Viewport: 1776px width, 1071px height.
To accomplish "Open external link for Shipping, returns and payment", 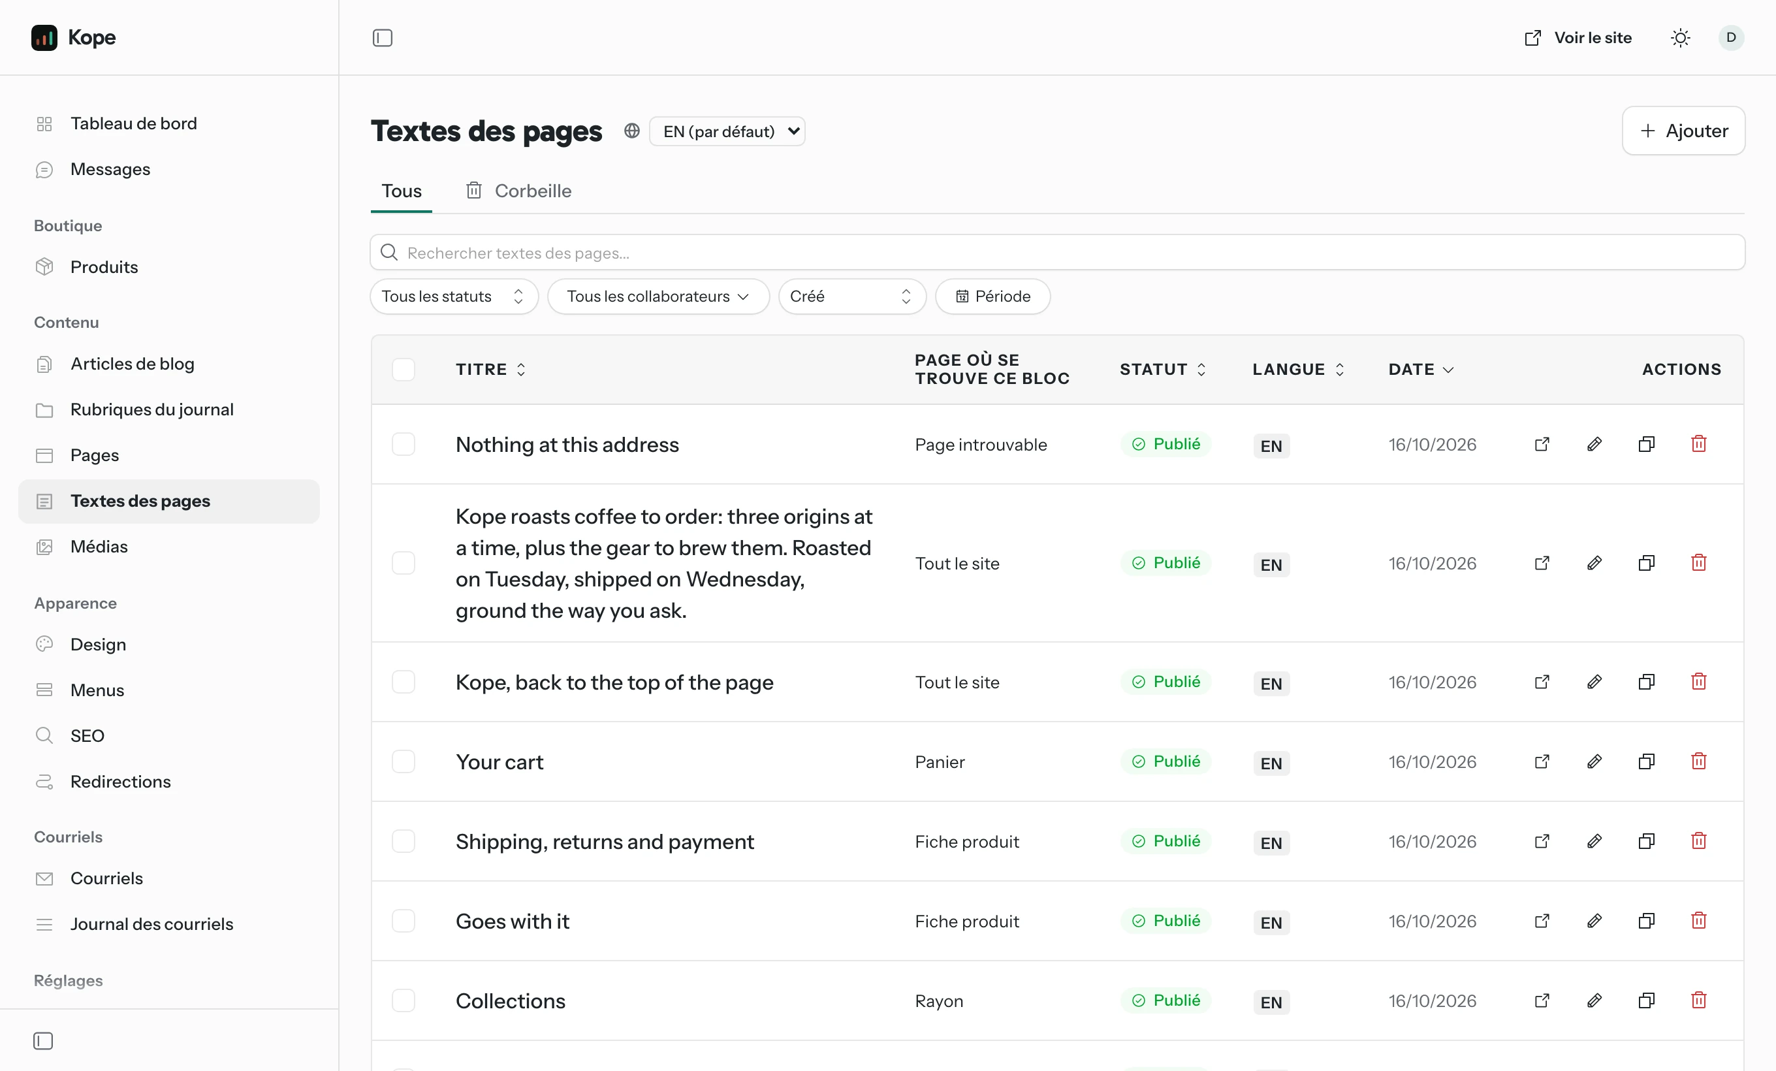I will point(1542,841).
